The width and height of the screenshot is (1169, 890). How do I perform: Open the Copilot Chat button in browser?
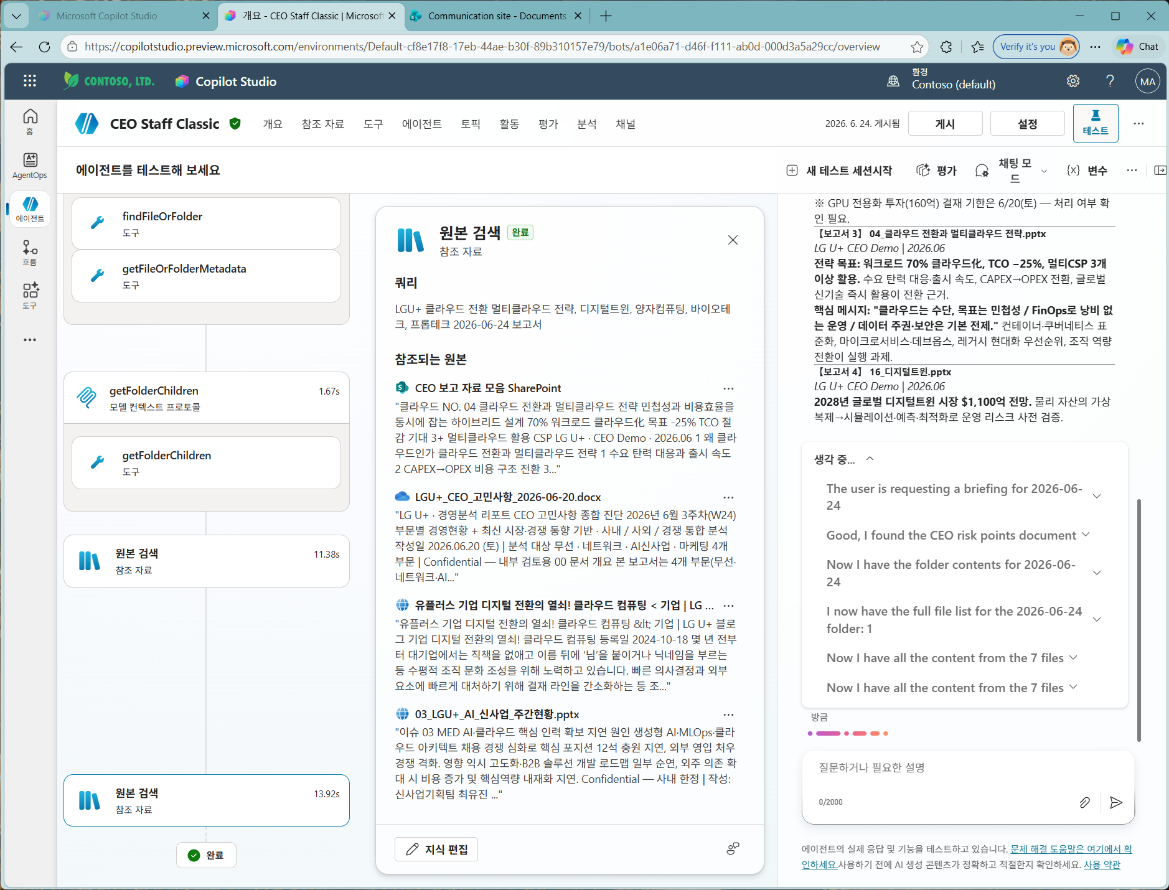[1137, 47]
